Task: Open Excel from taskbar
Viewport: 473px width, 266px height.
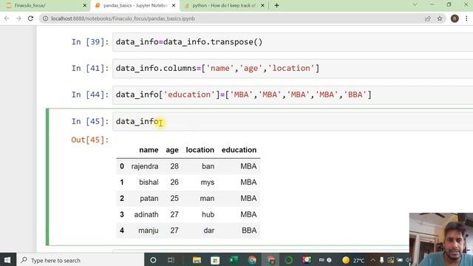Action: pyautogui.click(x=234, y=260)
